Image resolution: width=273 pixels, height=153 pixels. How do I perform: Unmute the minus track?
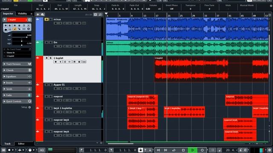pyautogui.click(x=46, y=20)
